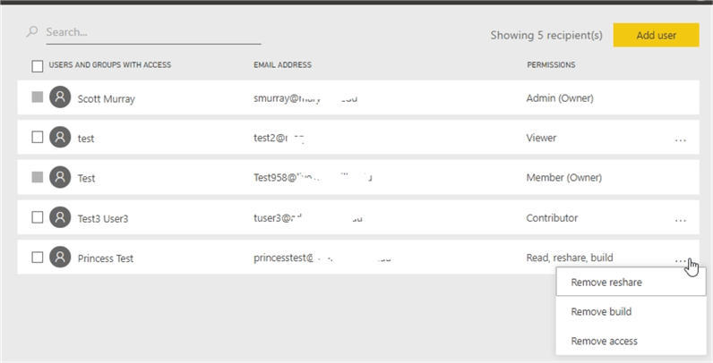This screenshot has width=713, height=363.
Task: Click the avatar icon for lowercase test user
Action: click(60, 138)
